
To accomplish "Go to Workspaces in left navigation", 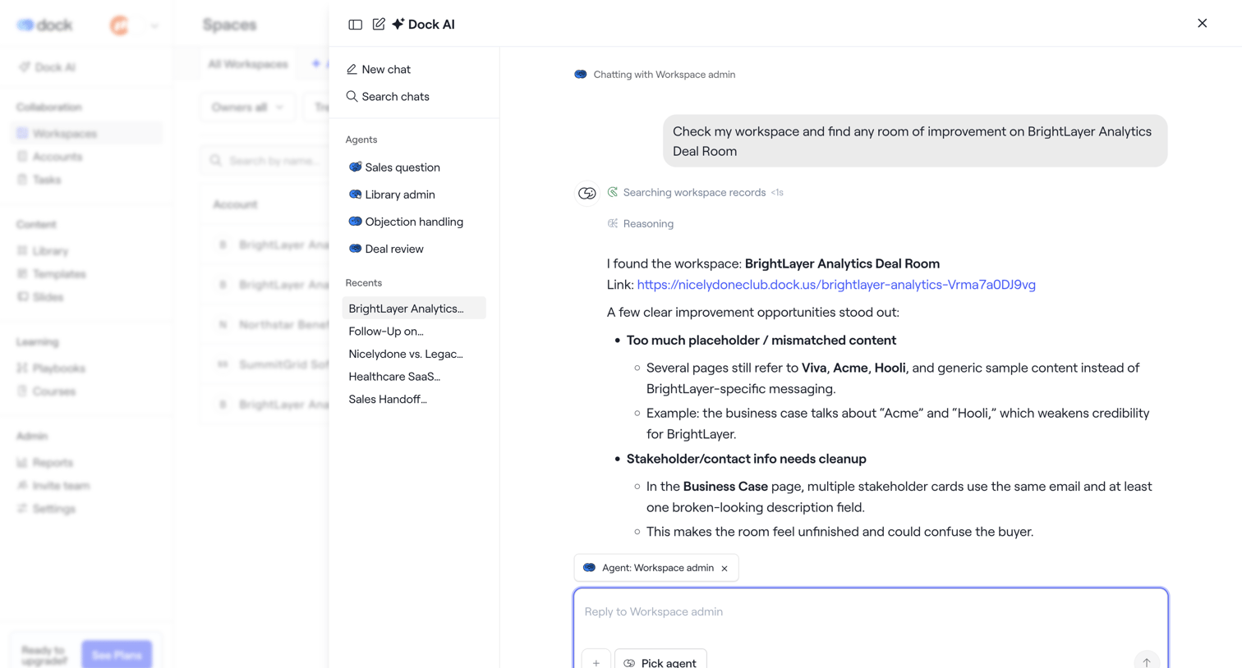I will 87,134.
